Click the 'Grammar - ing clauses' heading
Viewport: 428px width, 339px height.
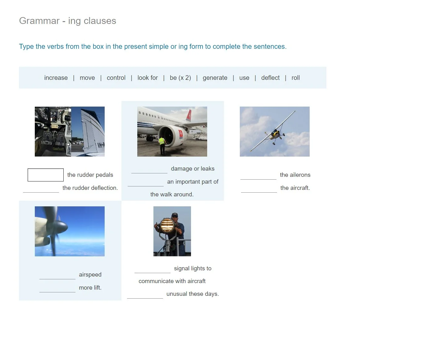click(67, 21)
